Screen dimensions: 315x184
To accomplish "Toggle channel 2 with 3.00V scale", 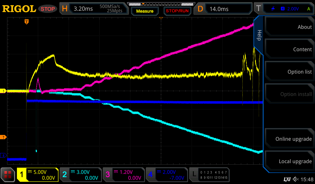I will (81, 175).
